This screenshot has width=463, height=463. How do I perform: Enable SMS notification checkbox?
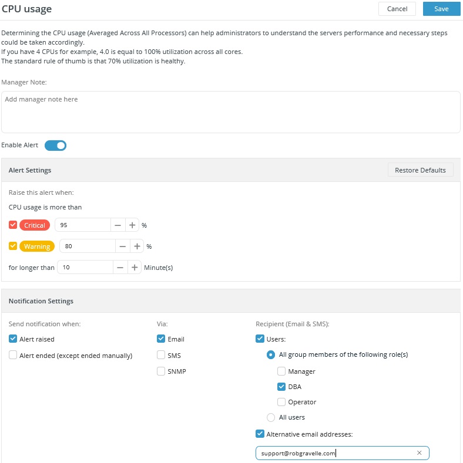point(161,355)
